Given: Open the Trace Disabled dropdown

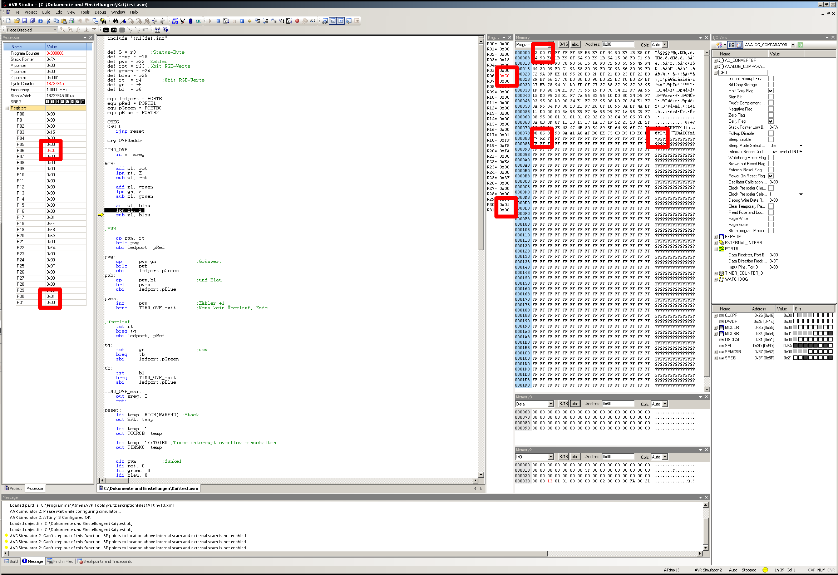Looking at the screenshot, I should coord(55,30).
